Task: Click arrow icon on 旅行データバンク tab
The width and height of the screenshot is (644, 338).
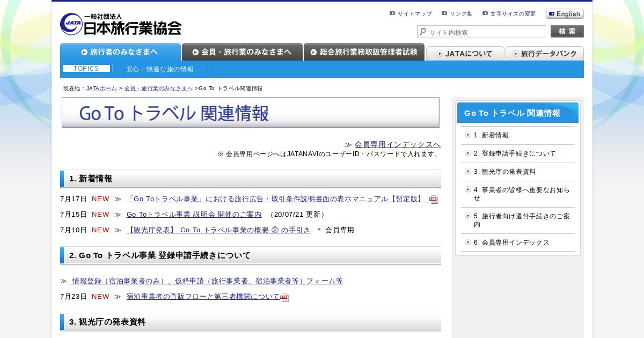Action: coord(516,54)
